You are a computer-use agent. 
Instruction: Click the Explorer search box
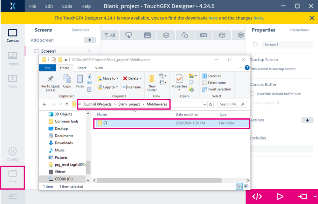click(x=232, y=104)
